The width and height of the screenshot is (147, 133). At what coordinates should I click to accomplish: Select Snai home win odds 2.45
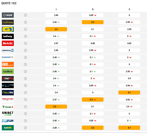(56, 15)
